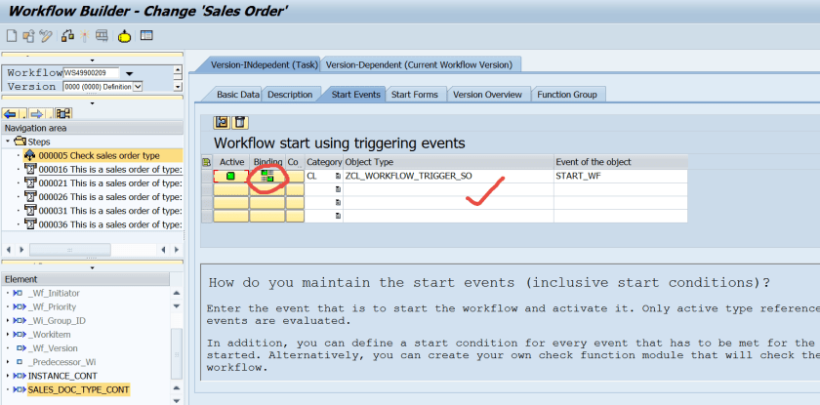This screenshot has height=405, width=820.
Task: Click the Object Type column header
Action: (449, 162)
